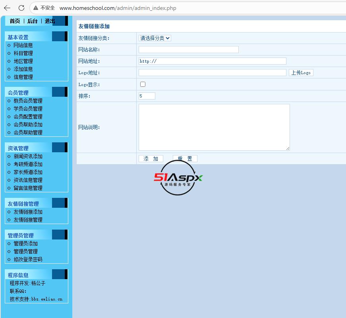Click 程序开发:杨公子 text
This screenshot has height=318, width=346.
coord(27,283)
